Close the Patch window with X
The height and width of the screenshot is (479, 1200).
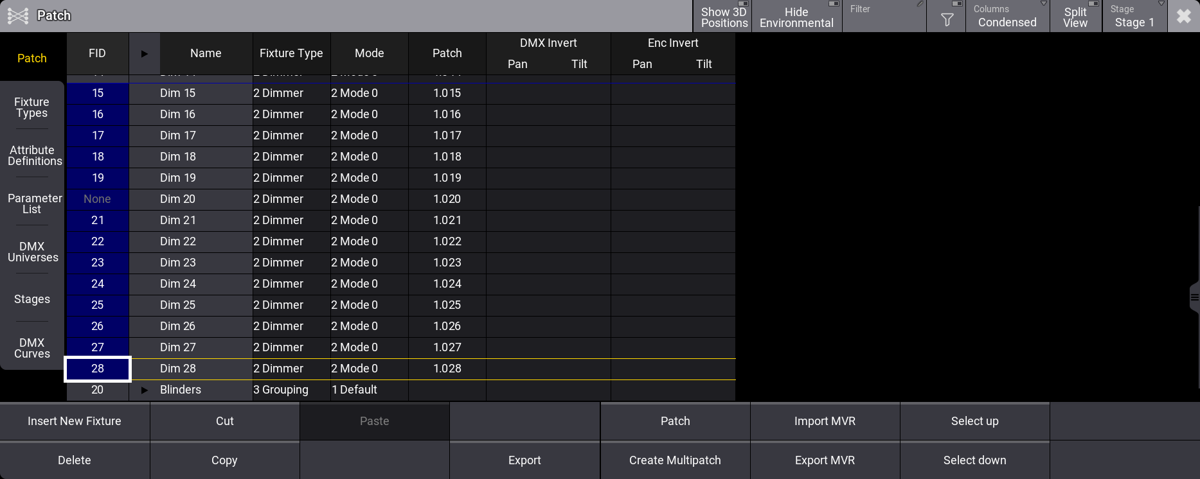1183,16
